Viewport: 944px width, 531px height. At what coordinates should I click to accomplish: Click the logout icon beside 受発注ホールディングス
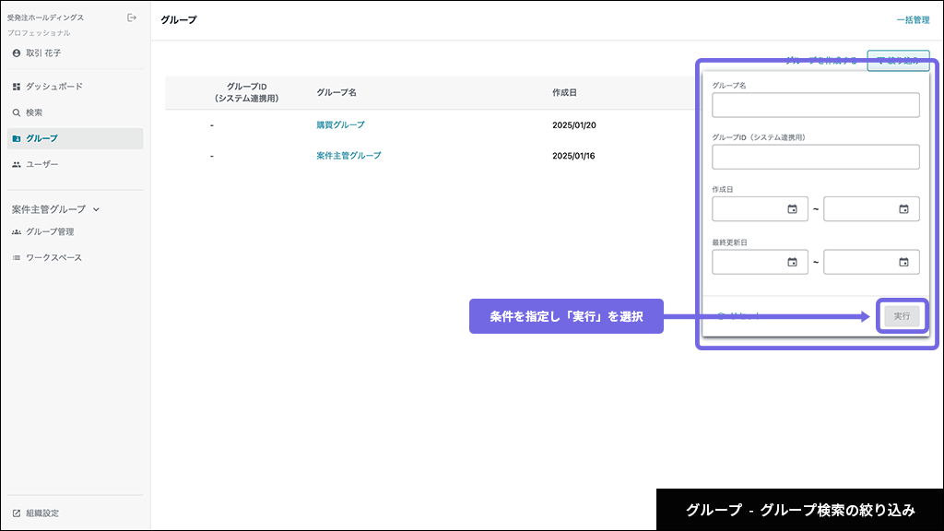click(x=132, y=18)
